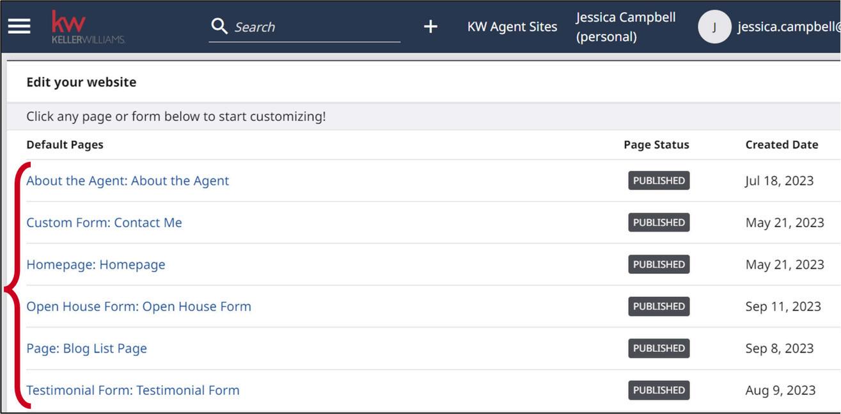Open the hamburger navigation menu
The width and height of the screenshot is (841, 414).
point(19,26)
